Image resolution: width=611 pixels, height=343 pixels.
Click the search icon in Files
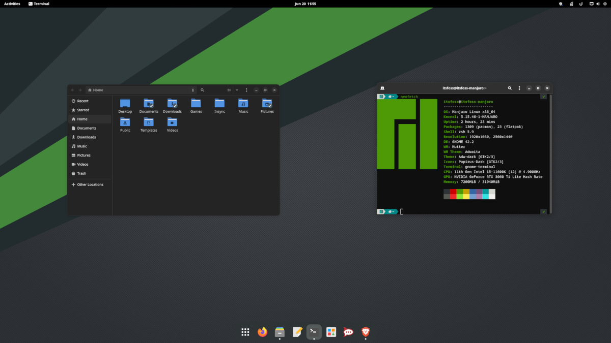(x=202, y=90)
